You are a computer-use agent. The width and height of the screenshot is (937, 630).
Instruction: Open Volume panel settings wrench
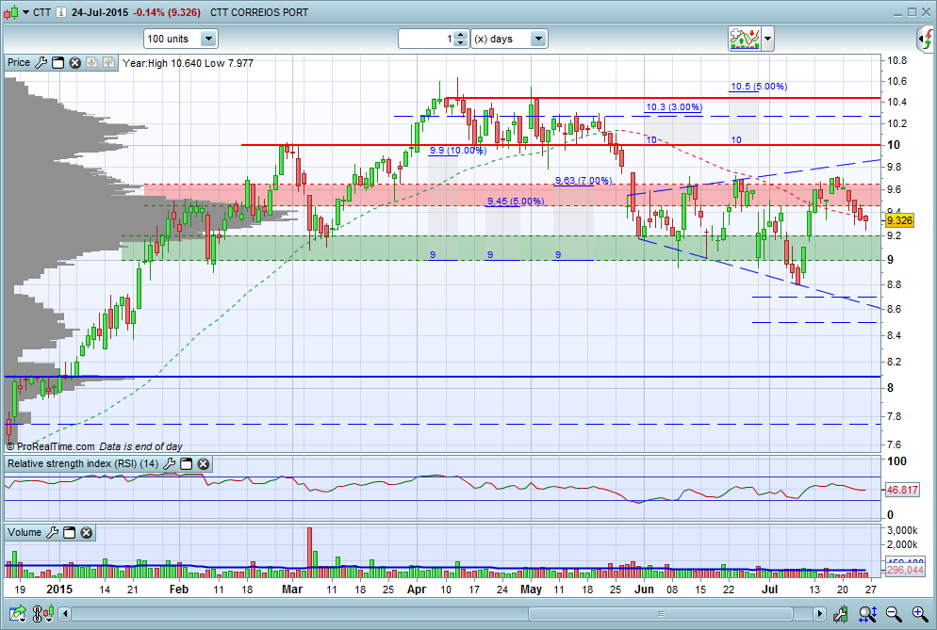(x=53, y=532)
